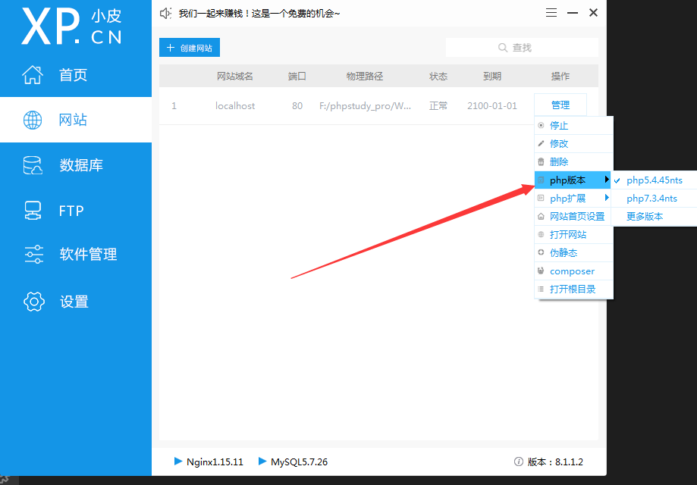Open the FTP sidebar section

point(76,211)
